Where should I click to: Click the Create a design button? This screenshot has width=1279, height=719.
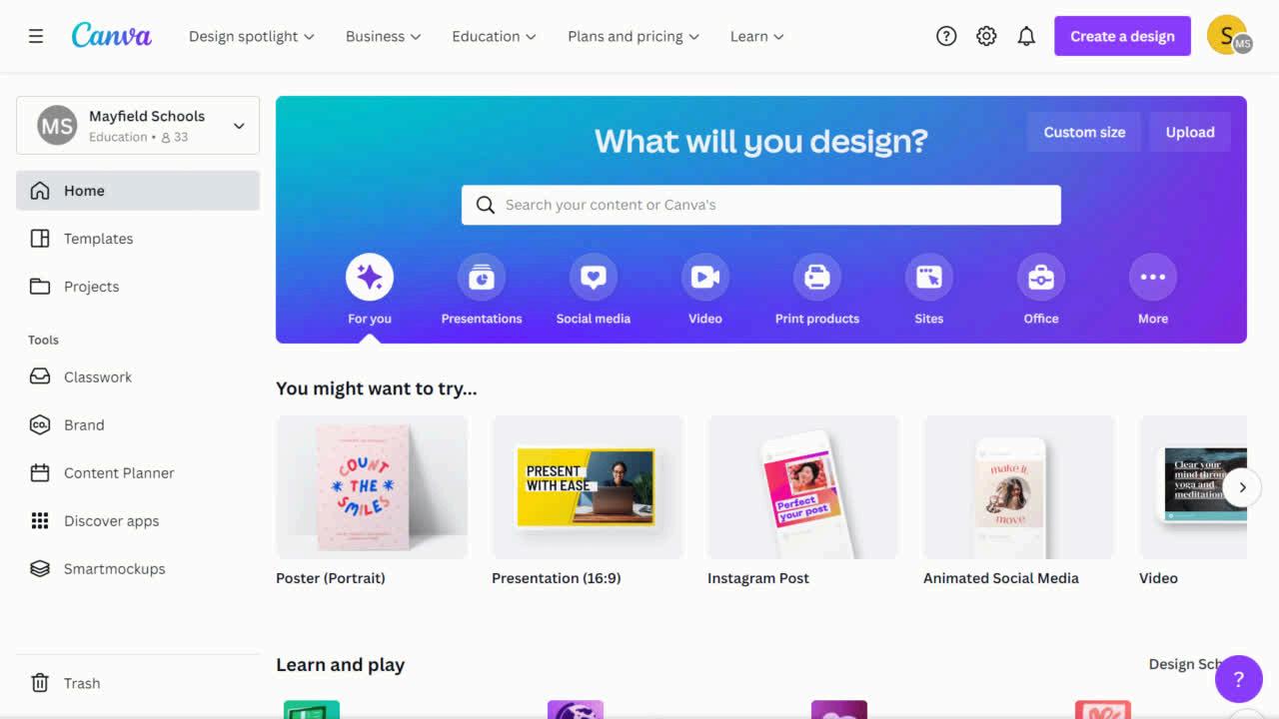[1122, 36]
